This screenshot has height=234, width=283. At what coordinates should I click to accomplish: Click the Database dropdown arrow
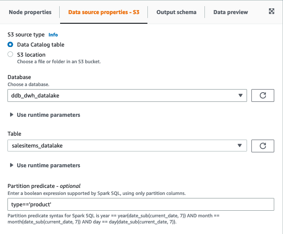[240, 95]
